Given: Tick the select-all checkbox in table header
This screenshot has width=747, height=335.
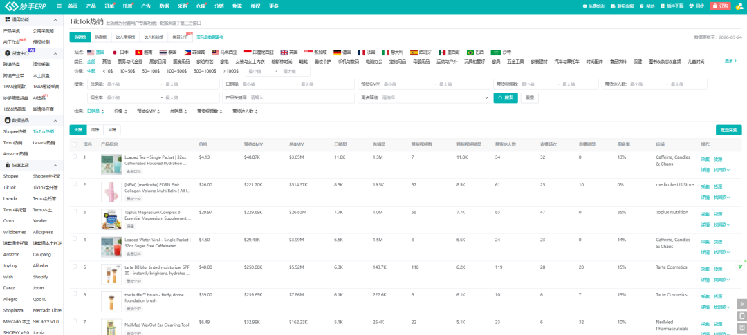Looking at the screenshot, I should tap(74, 144).
